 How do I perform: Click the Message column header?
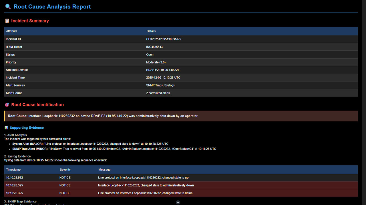(104, 170)
